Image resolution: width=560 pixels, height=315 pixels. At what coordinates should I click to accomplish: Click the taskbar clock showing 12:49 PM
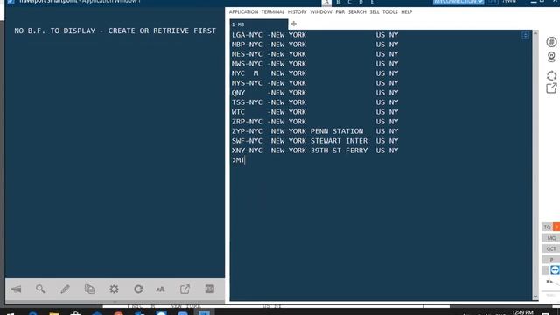tap(522, 312)
